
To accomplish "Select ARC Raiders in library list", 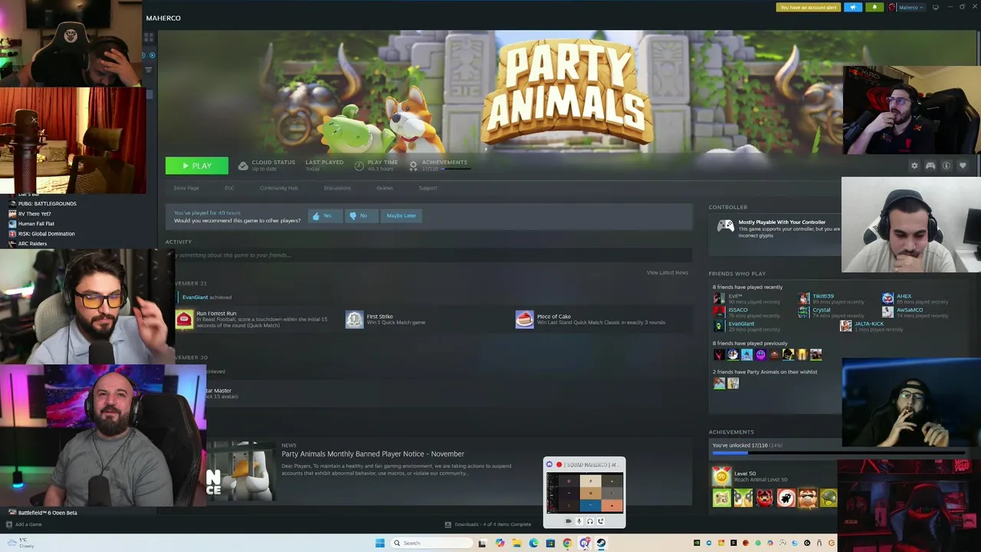I will tap(32, 244).
